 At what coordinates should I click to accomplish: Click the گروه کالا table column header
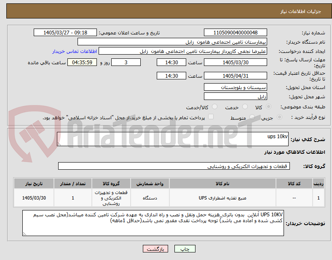pos(111,184)
